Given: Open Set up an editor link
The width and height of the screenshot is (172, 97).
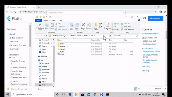Looking at the screenshot, I should point(16,38).
